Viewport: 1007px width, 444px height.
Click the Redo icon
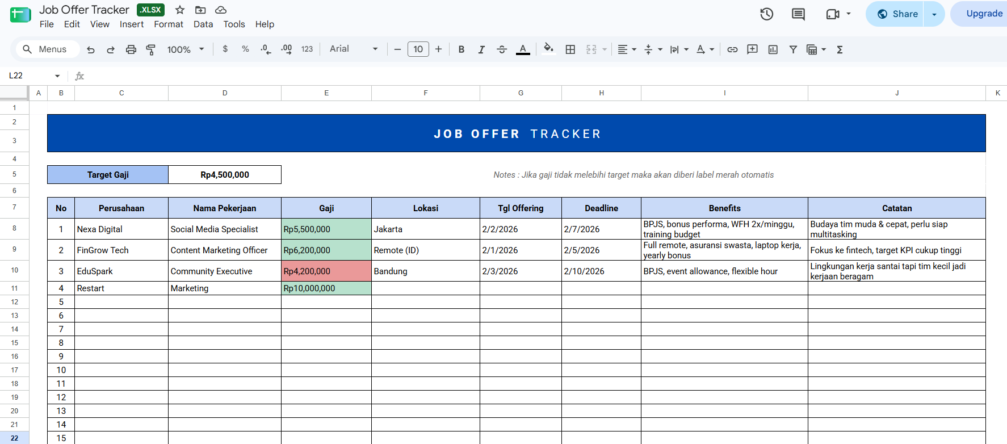point(111,49)
